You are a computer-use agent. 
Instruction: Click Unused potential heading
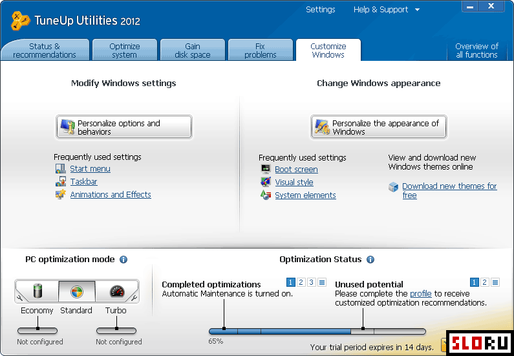pos(369,284)
